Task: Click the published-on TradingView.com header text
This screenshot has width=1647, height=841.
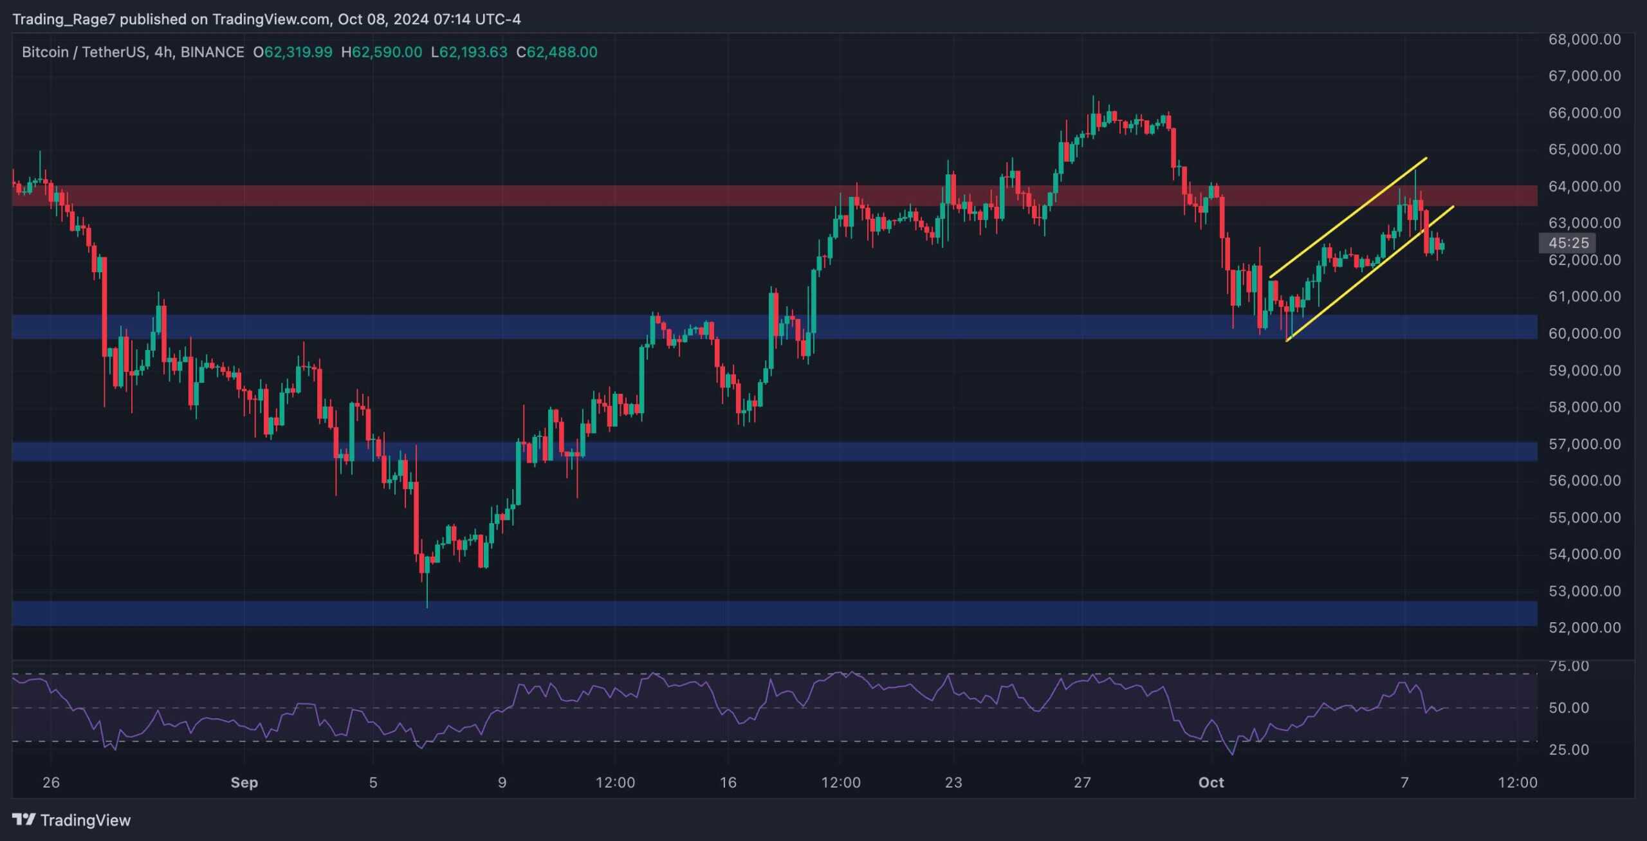Action: point(266,19)
